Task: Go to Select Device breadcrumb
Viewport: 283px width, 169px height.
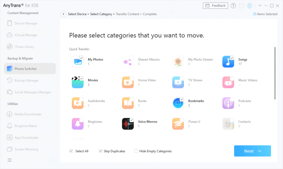Action: pyautogui.click(x=77, y=14)
